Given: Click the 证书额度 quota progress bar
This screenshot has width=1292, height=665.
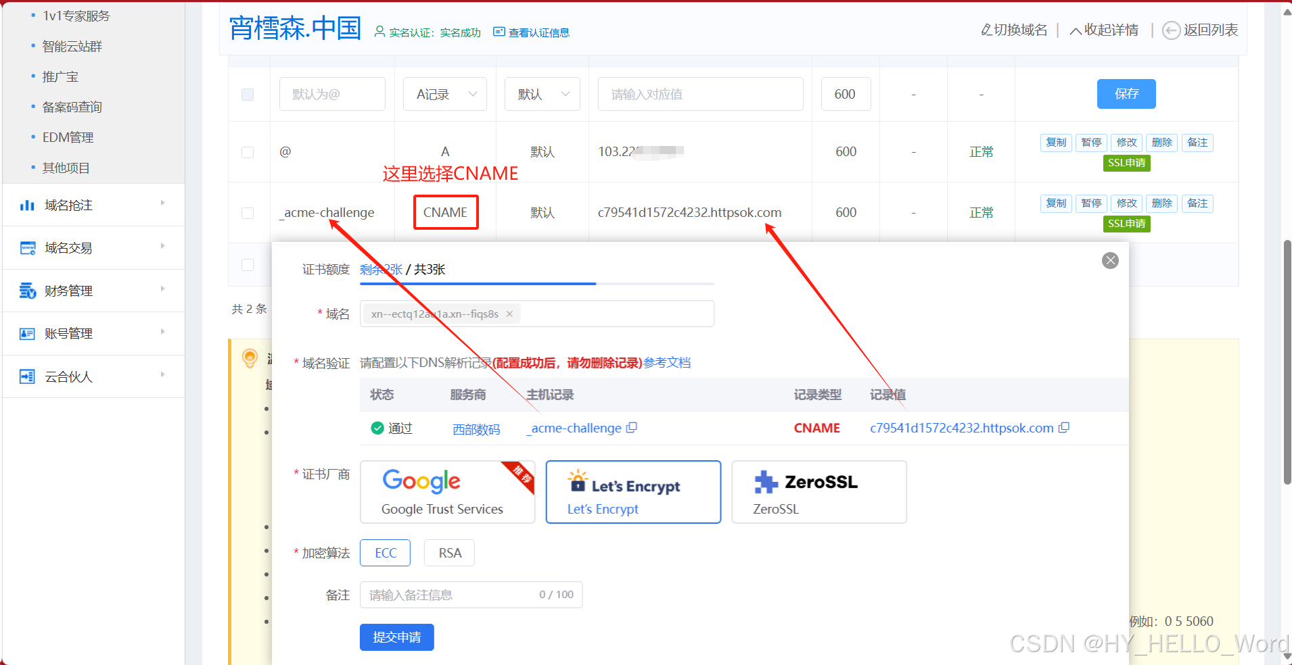Looking at the screenshot, I should click(x=478, y=283).
